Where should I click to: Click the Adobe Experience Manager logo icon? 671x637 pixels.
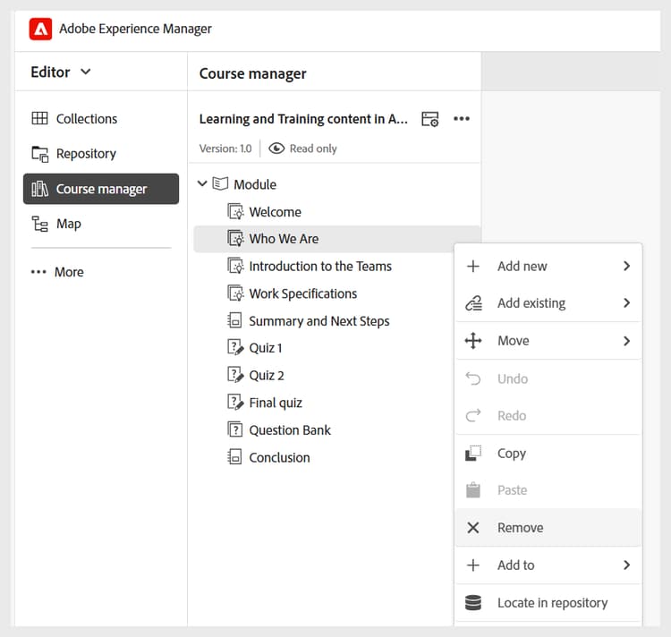tap(40, 30)
